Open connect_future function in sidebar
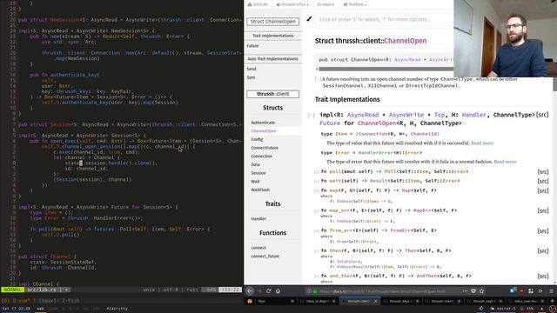 coord(265,256)
